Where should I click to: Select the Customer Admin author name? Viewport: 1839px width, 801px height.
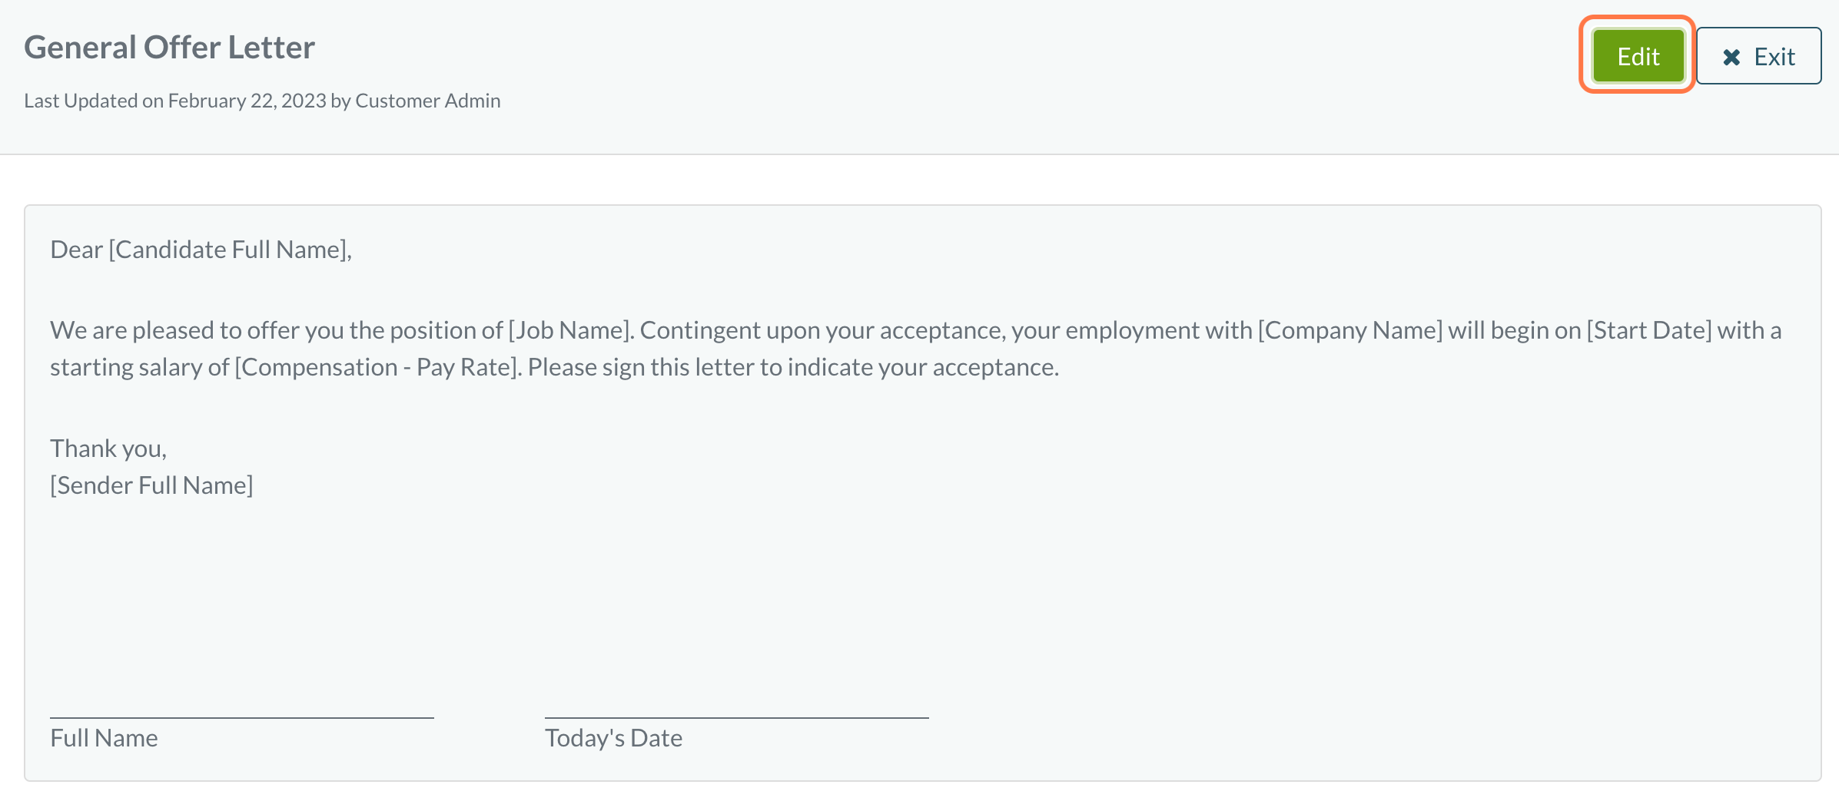pyautogui.click(x=427, y=101)
